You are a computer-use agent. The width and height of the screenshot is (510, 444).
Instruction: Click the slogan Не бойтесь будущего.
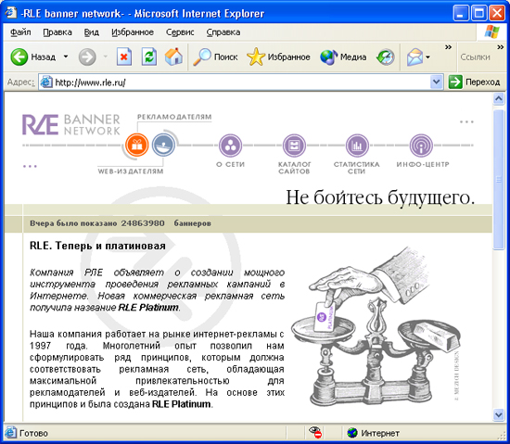[380, 197]
